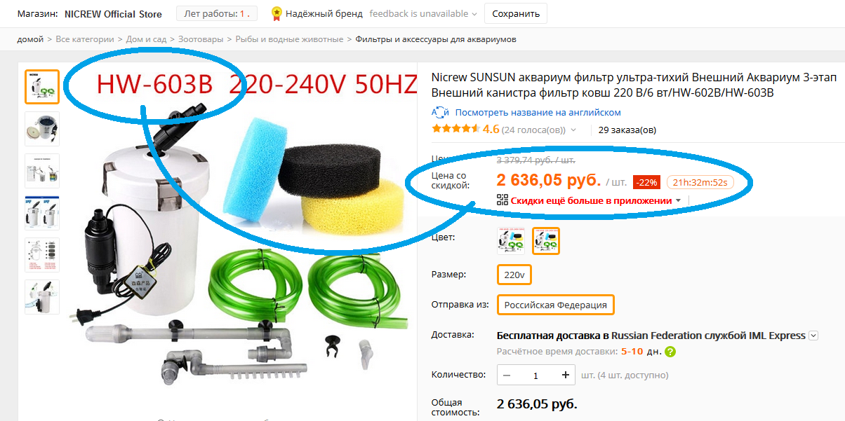Open Посмотреть название на английском link
Screen dimensions: 845x421
[538, 112]
